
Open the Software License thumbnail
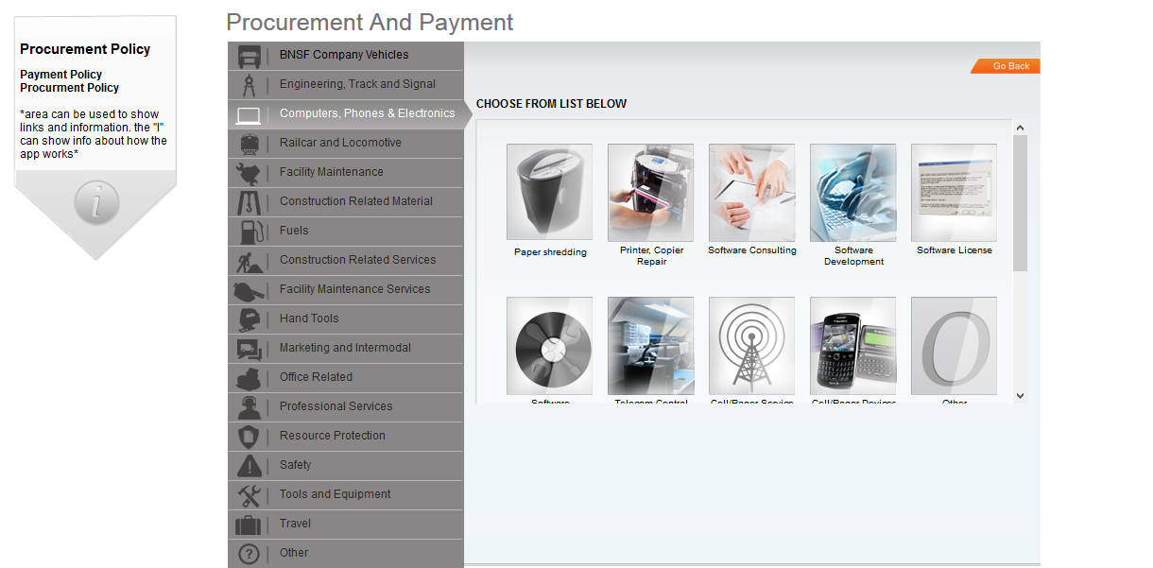tap(955, 193)
